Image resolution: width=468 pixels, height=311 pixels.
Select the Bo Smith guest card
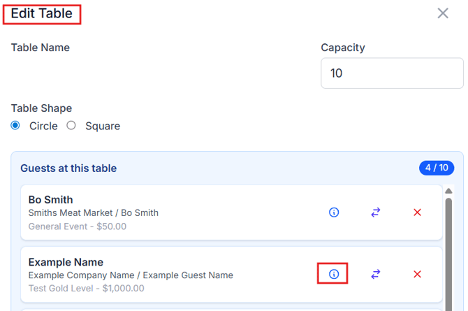pos(168,212)
